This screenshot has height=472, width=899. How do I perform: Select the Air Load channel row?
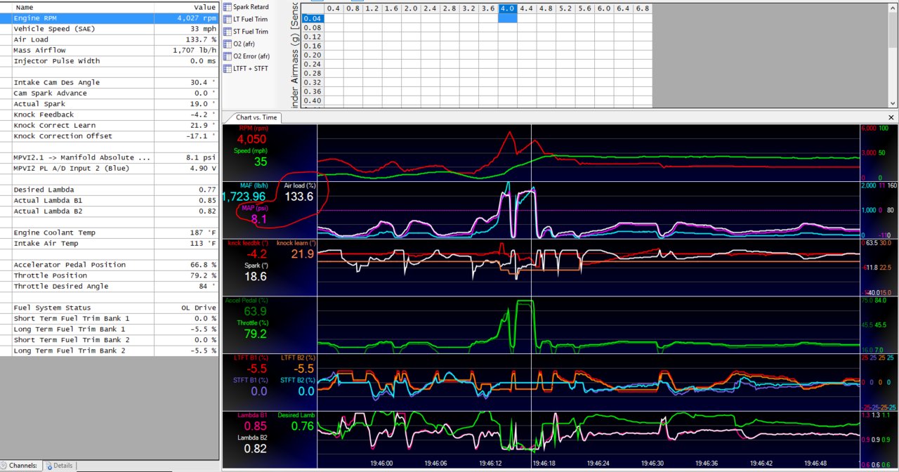point(110,40)
